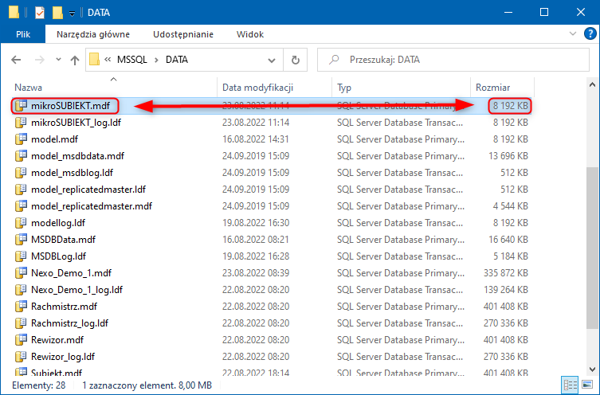Open the Plik menu tab
The height and width of the screenshot is (395, 600).
point(23,34)
